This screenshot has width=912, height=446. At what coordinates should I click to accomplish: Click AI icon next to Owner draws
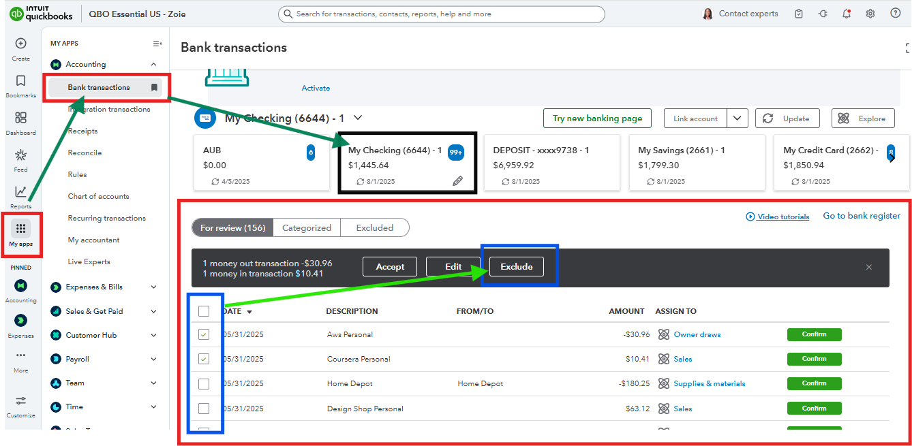pos(663,334)
